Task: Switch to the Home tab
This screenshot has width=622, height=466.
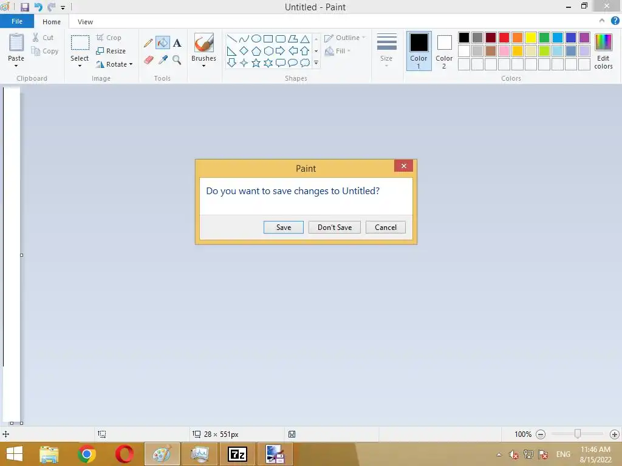Action: [x=52, y=22]
